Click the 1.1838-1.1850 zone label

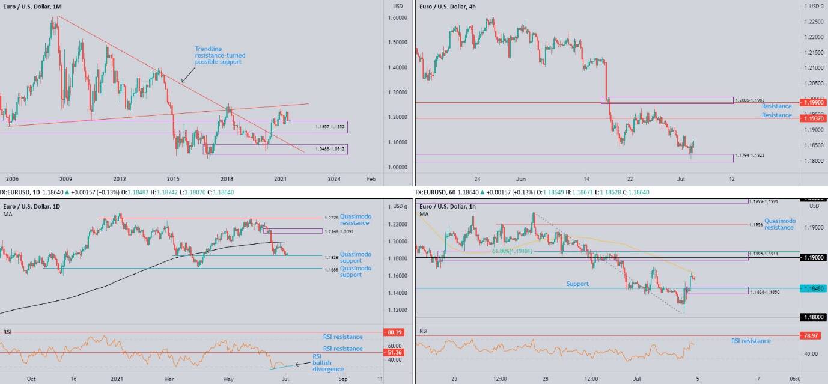tap(764, 291)
